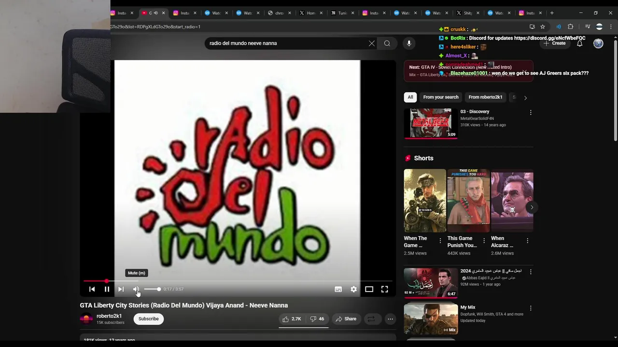Switch to the Tunis browser tab
The height and width of the screenshot is (347, 618).
click(339, 13)
